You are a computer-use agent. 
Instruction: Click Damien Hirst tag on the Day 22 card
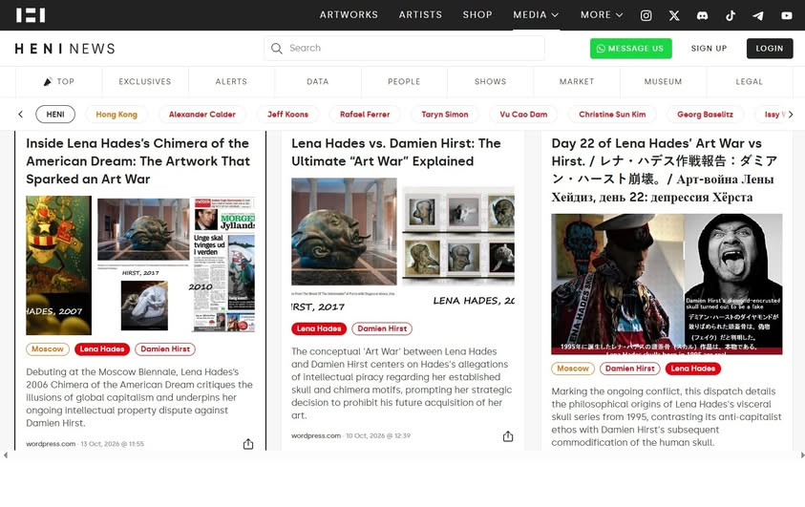click(x=630, y=369)
